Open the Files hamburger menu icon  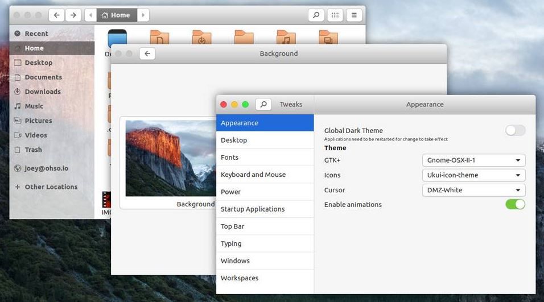pyautogui.click(x=354, y=15)
